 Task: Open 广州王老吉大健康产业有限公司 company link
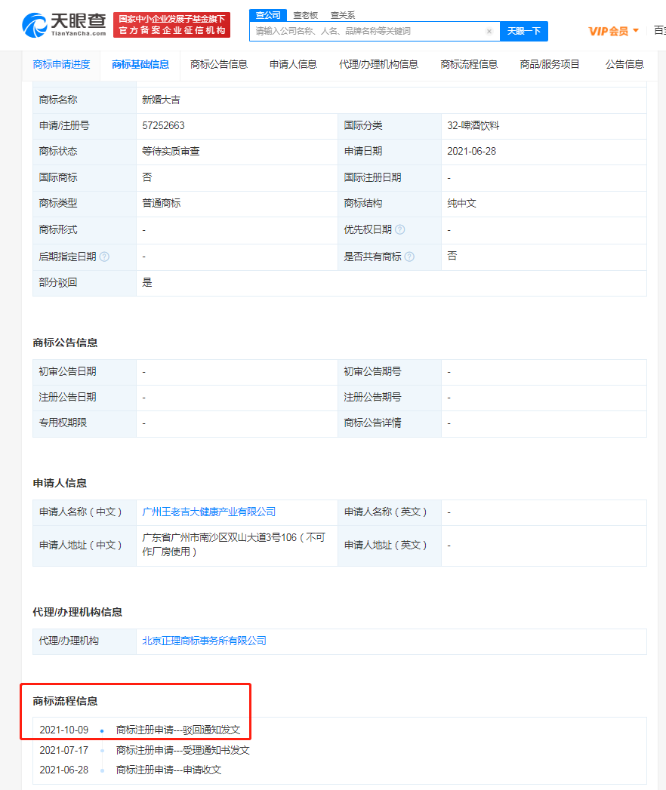pyautogui.click(x=208, y=512)
